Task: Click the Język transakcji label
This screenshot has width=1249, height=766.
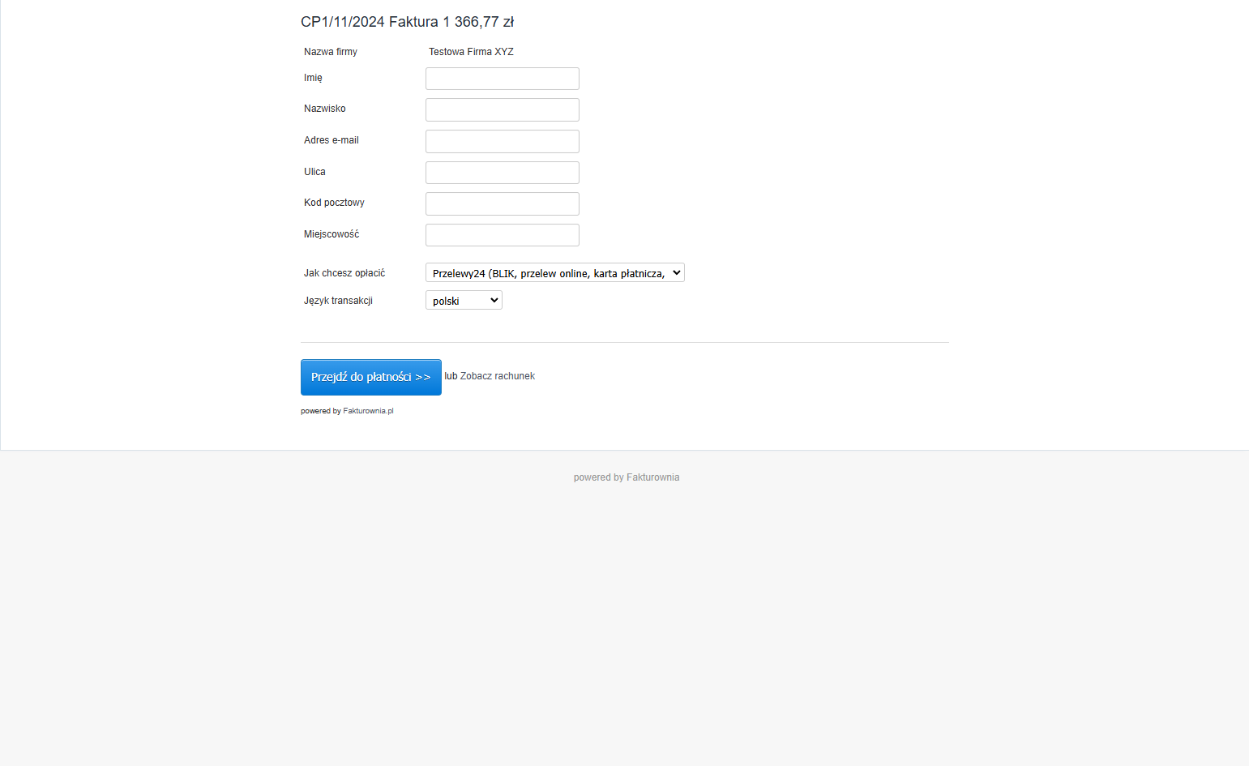Action: point(338,301)
